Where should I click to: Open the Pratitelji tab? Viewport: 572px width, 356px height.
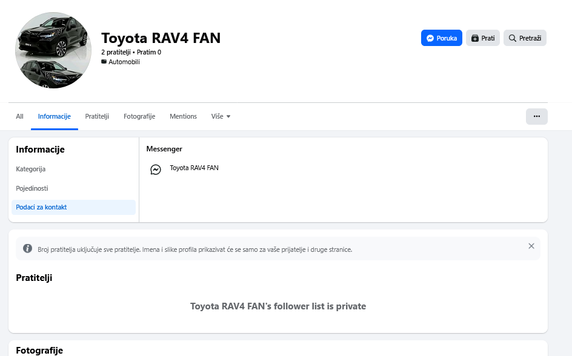[x=97, y=116]
